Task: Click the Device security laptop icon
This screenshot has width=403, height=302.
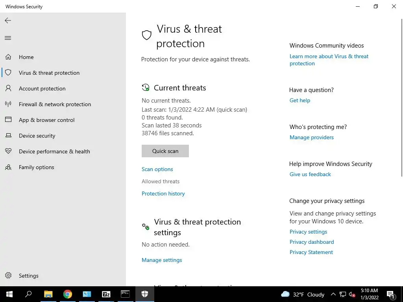Action: tap(8, 135)
